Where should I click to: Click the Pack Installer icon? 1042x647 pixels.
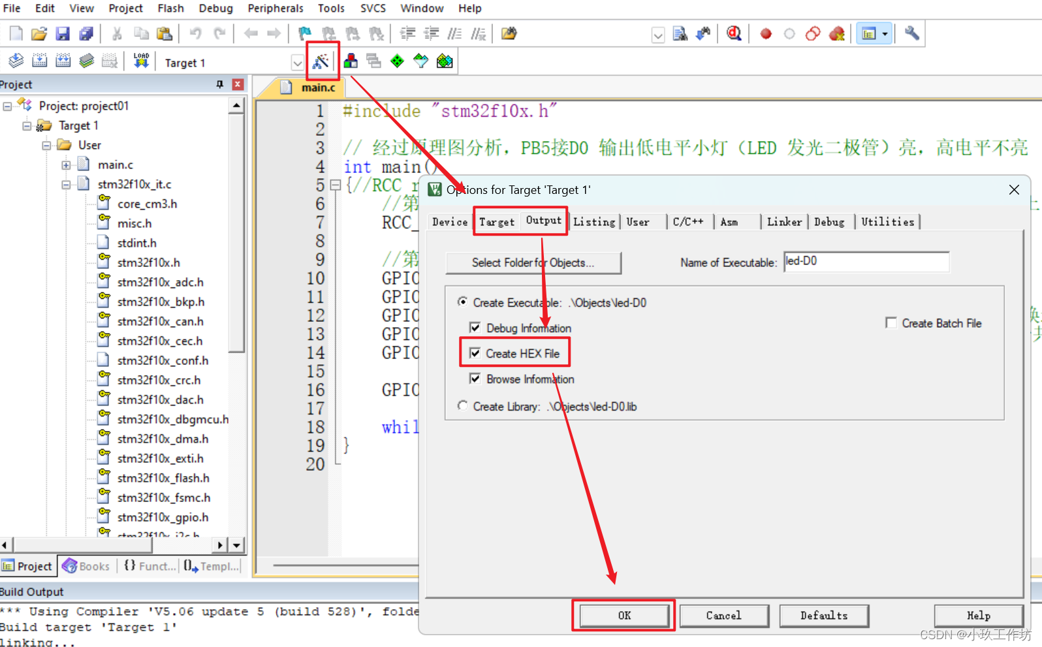pyautogui.click(x=445, y=61)
